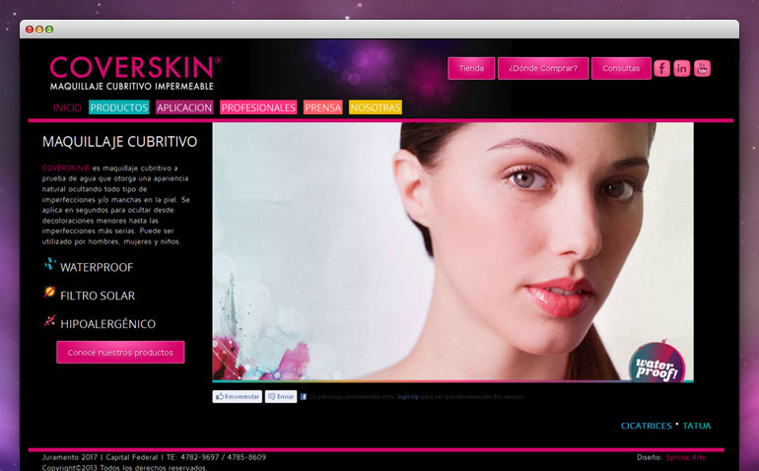
Task: Minimize the window with yellow button
Action: click(x=39, y=30)
